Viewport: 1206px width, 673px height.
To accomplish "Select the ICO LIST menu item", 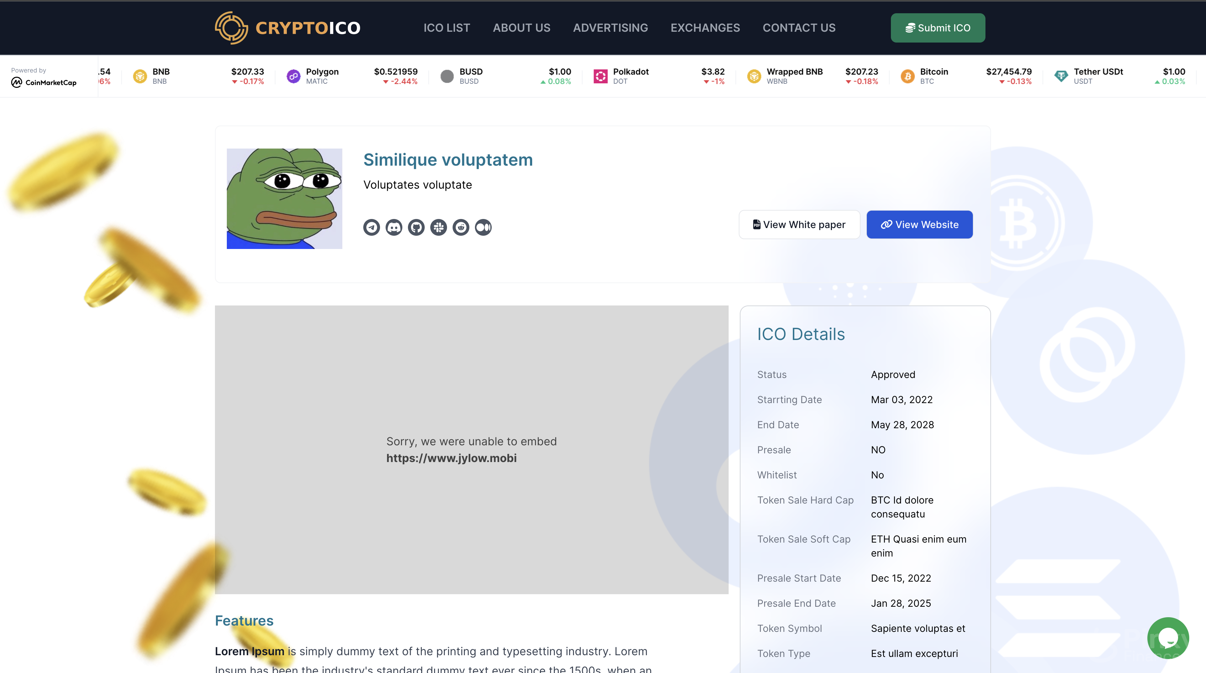I will click(446, 27).
